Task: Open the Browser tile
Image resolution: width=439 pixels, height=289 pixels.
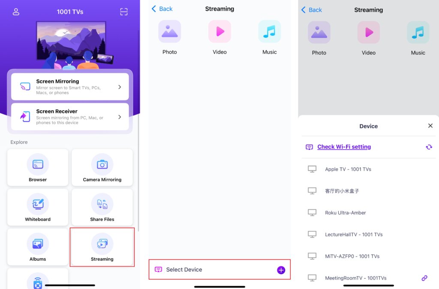Action: 38,168
